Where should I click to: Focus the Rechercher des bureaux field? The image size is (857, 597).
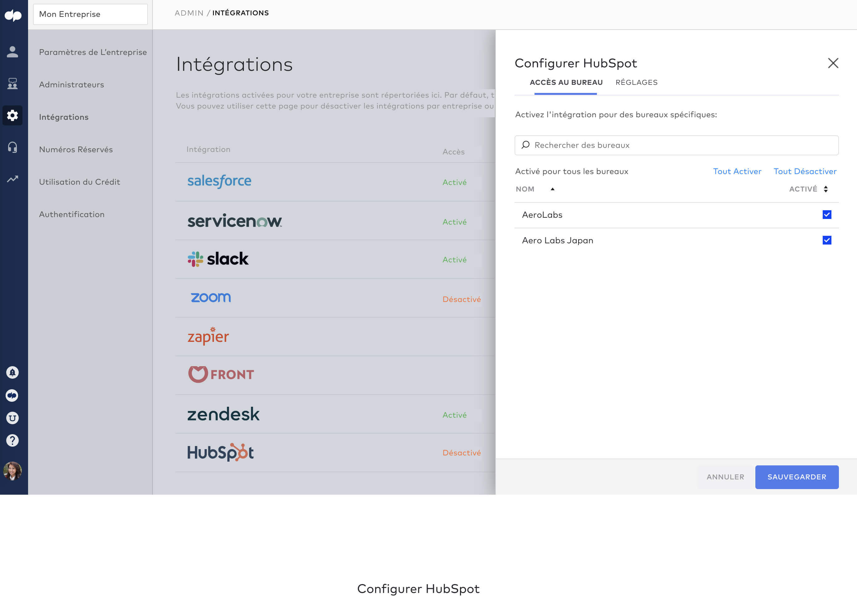676,145
